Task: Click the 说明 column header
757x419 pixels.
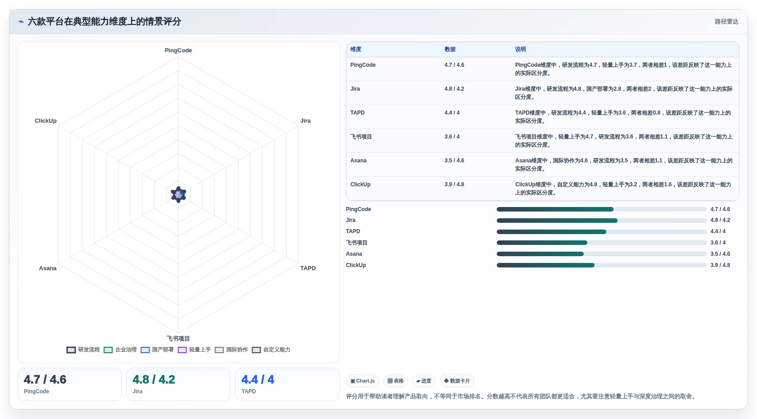Action: [521, 49]
